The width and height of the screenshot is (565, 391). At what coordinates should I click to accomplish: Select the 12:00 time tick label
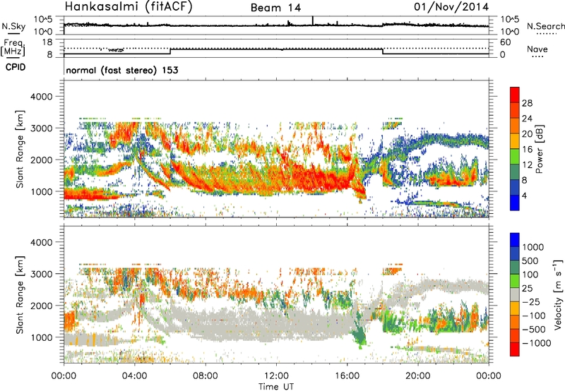[x=276, y=376]
